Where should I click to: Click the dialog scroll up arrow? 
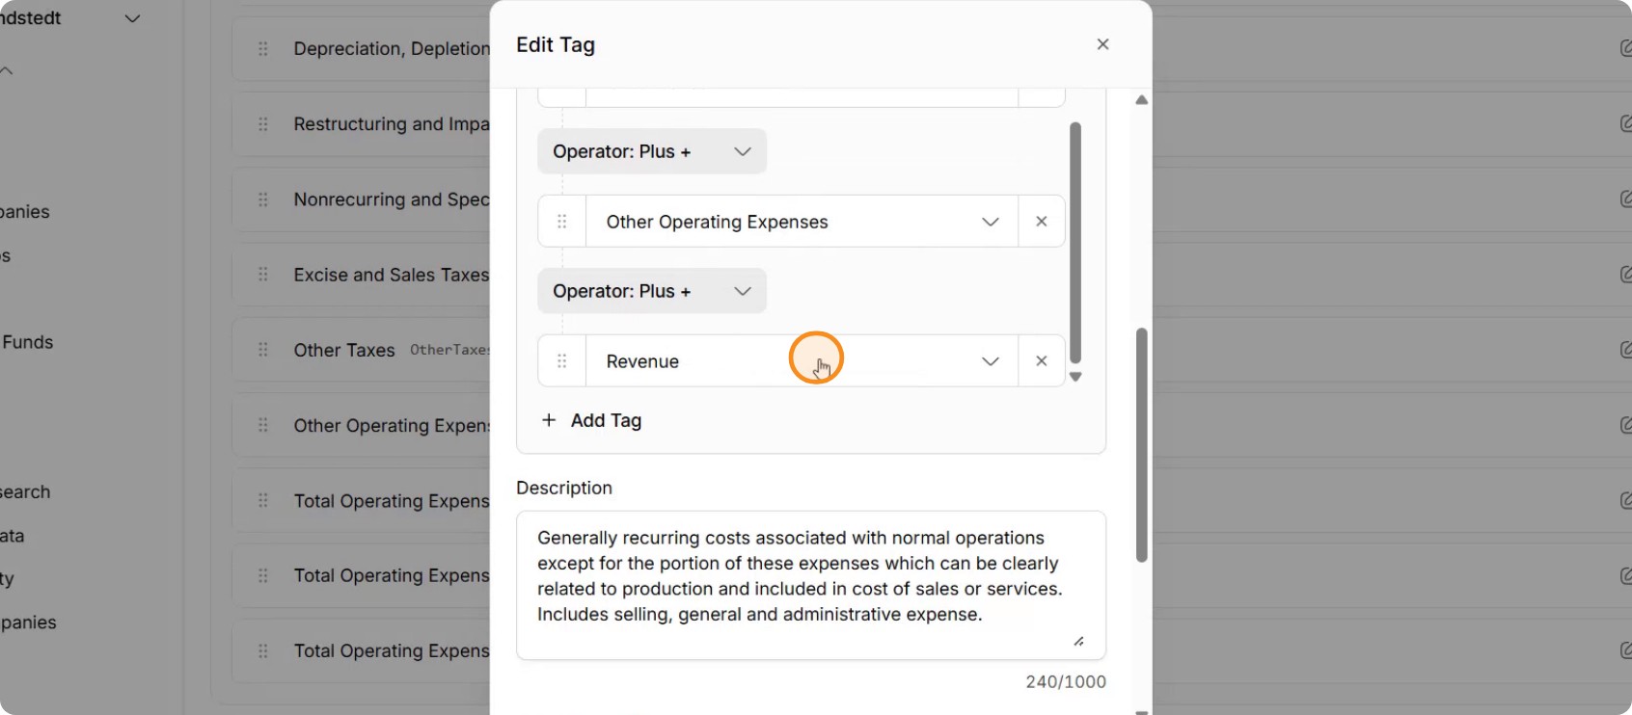[x=1142, y=100]
